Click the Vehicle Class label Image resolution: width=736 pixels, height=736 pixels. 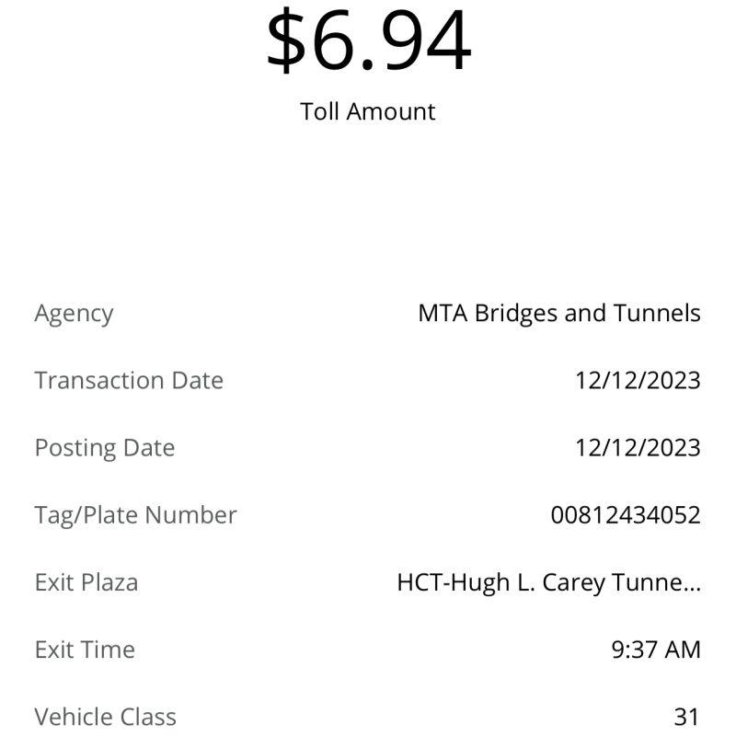pyautogui.click(x=105, y=717)
